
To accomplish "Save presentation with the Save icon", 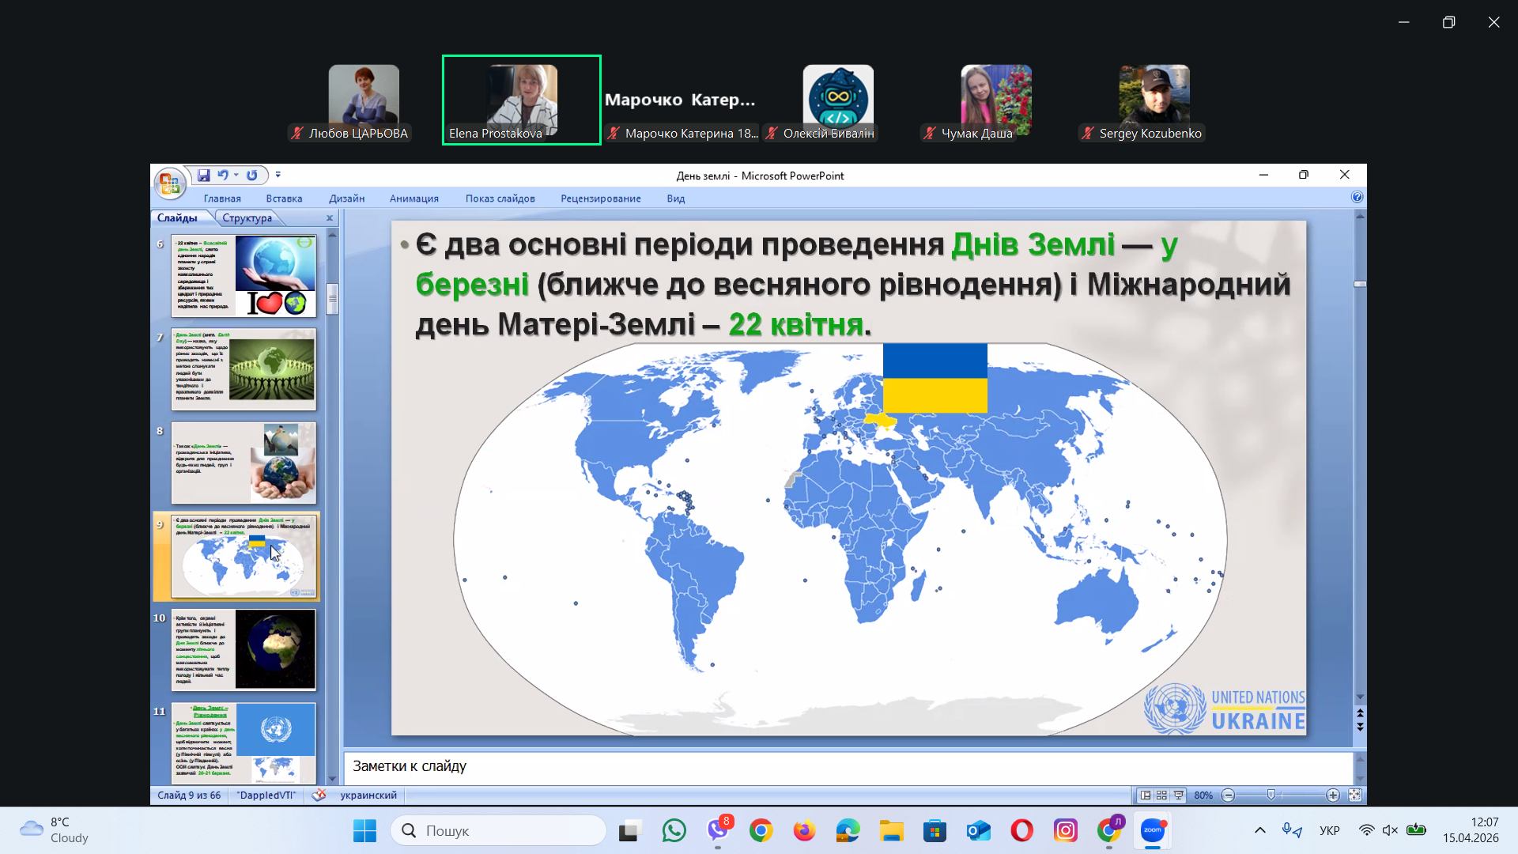I will click(x=203, y=176).
